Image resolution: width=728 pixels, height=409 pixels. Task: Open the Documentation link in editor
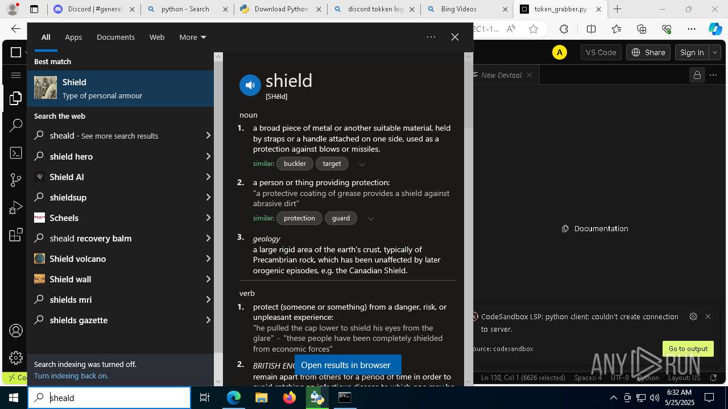[595, 228]
